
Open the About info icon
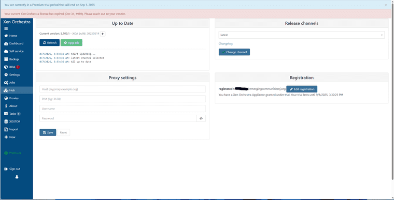[x=6, y=106]
